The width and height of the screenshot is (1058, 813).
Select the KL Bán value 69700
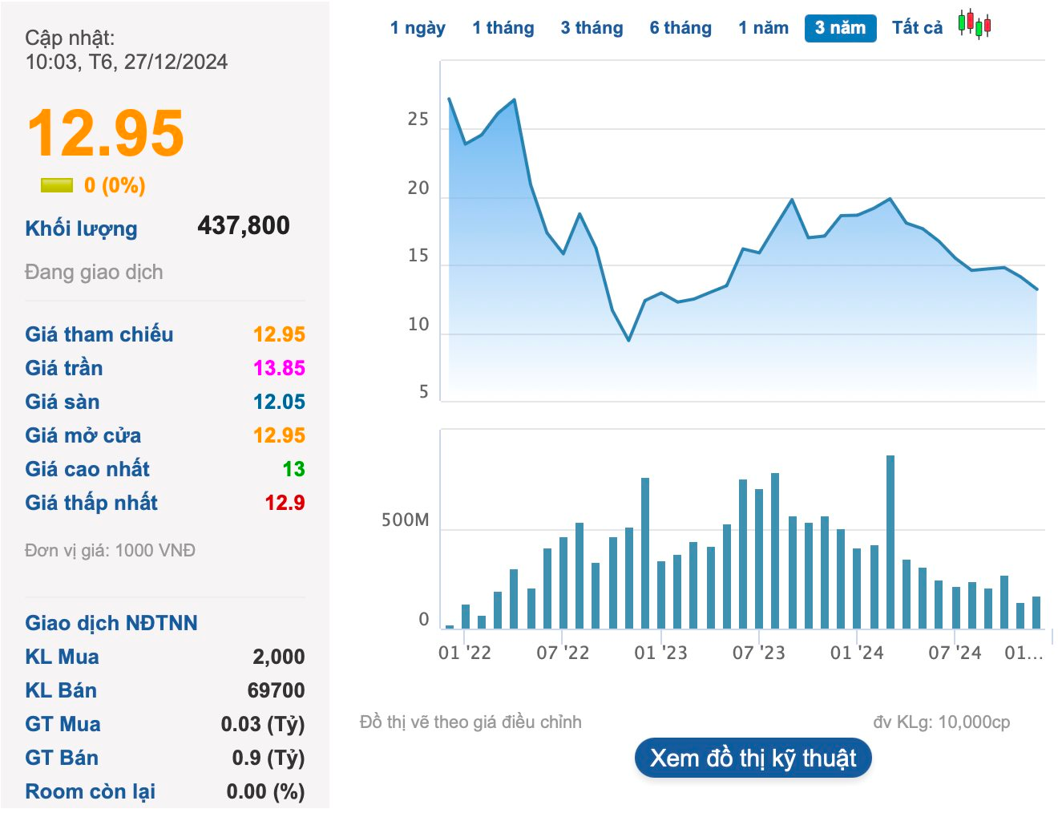tap(276, 690)
